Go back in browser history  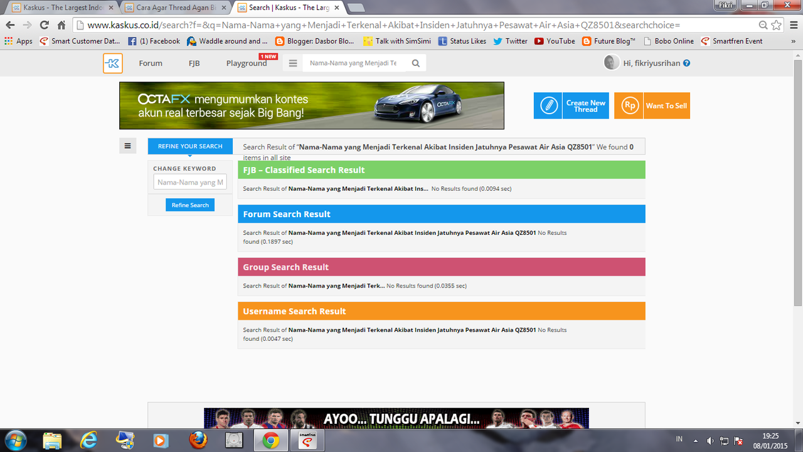10,25
